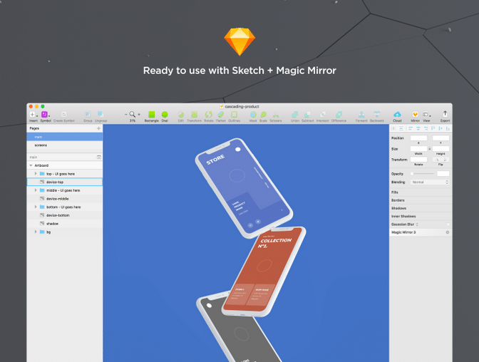Image resolution: width=479 pixels, height=362 pixels.
Task: Open the Mirror preview icon
Action: point(415,115)
